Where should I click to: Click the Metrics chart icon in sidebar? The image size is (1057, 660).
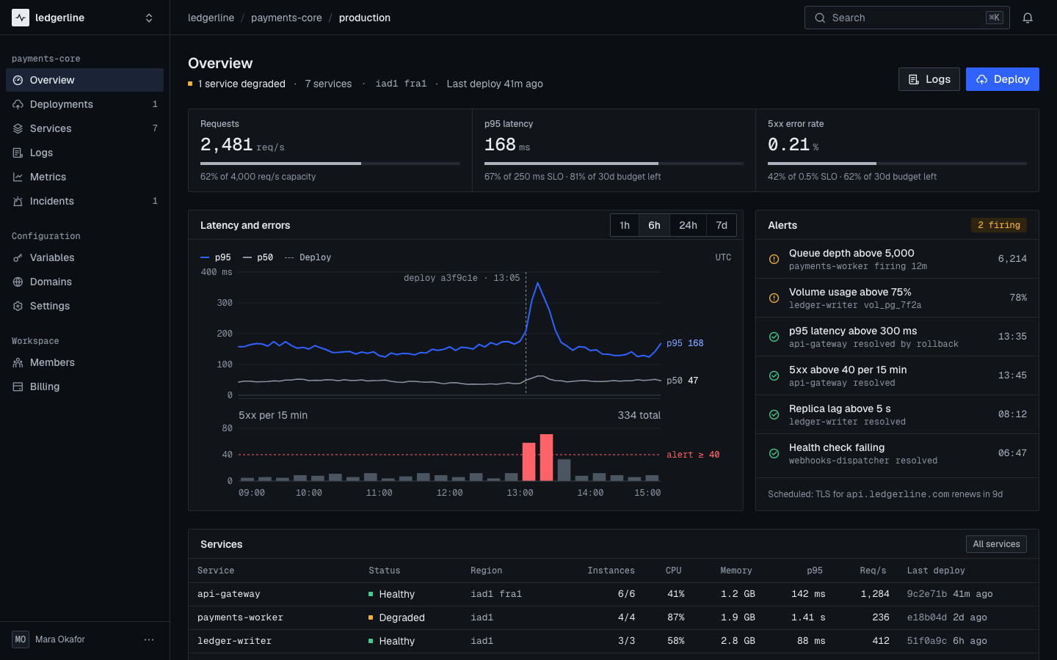tap(18, 177)
